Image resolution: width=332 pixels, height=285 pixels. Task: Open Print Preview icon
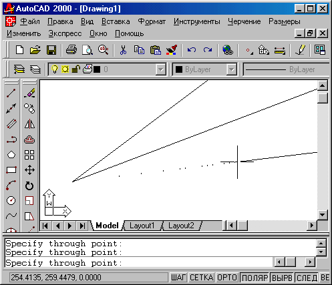click(88, 50)
